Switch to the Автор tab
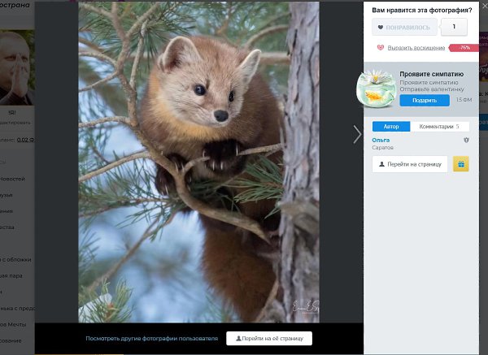The height and width of the screenshot is (355, 488). tap(390, 127)
